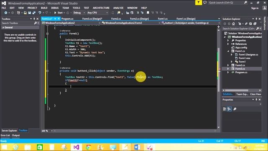The width and height of the screenshot is (268, 151).
Task: Click the Open File folder icon
Action: click(25, 13)
